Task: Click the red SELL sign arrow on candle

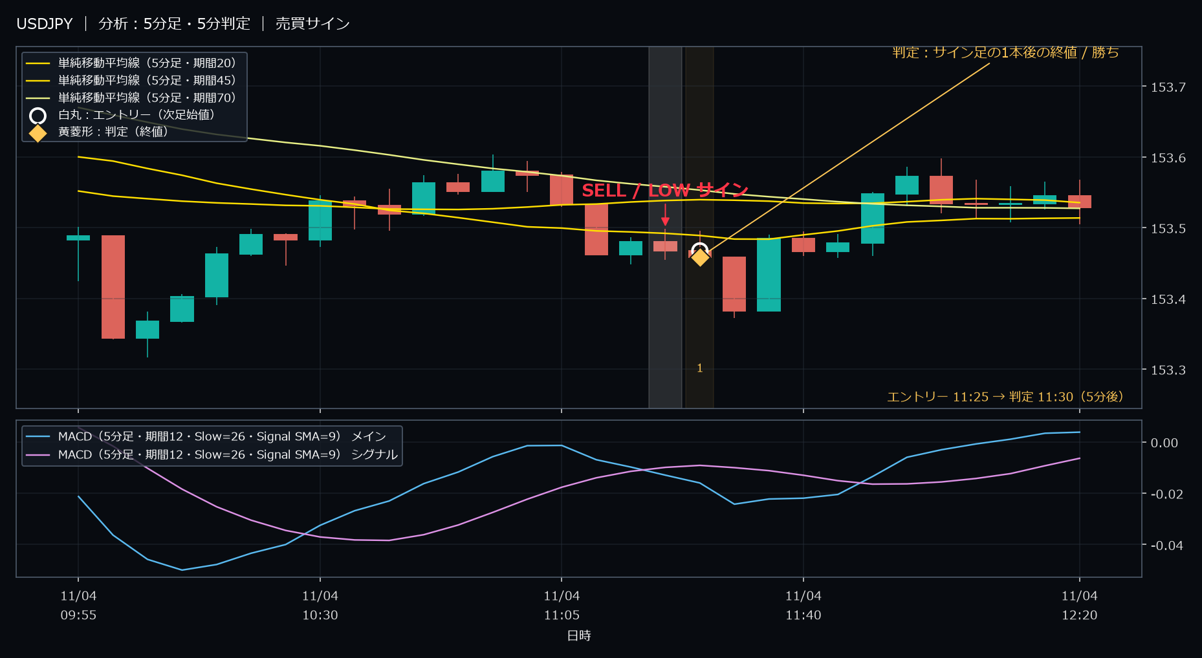Action: (665, 215)
